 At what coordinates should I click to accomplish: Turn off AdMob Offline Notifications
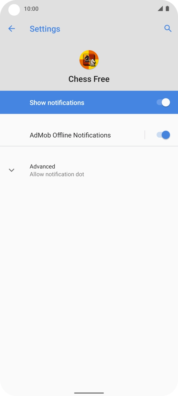[x=163, y=135]
